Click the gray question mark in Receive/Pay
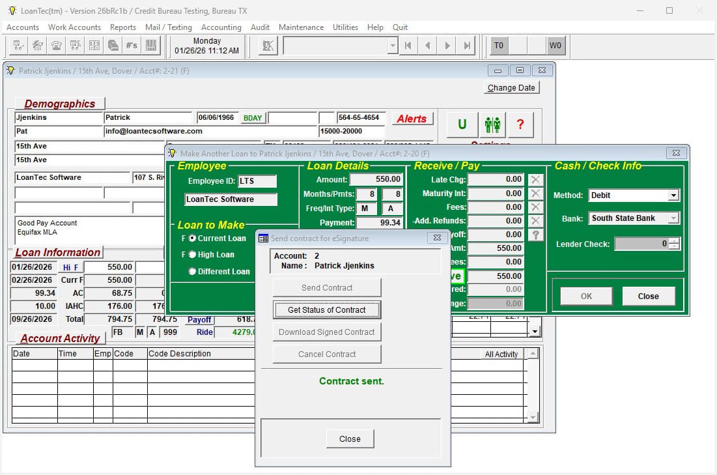 (x=535, y=235)
